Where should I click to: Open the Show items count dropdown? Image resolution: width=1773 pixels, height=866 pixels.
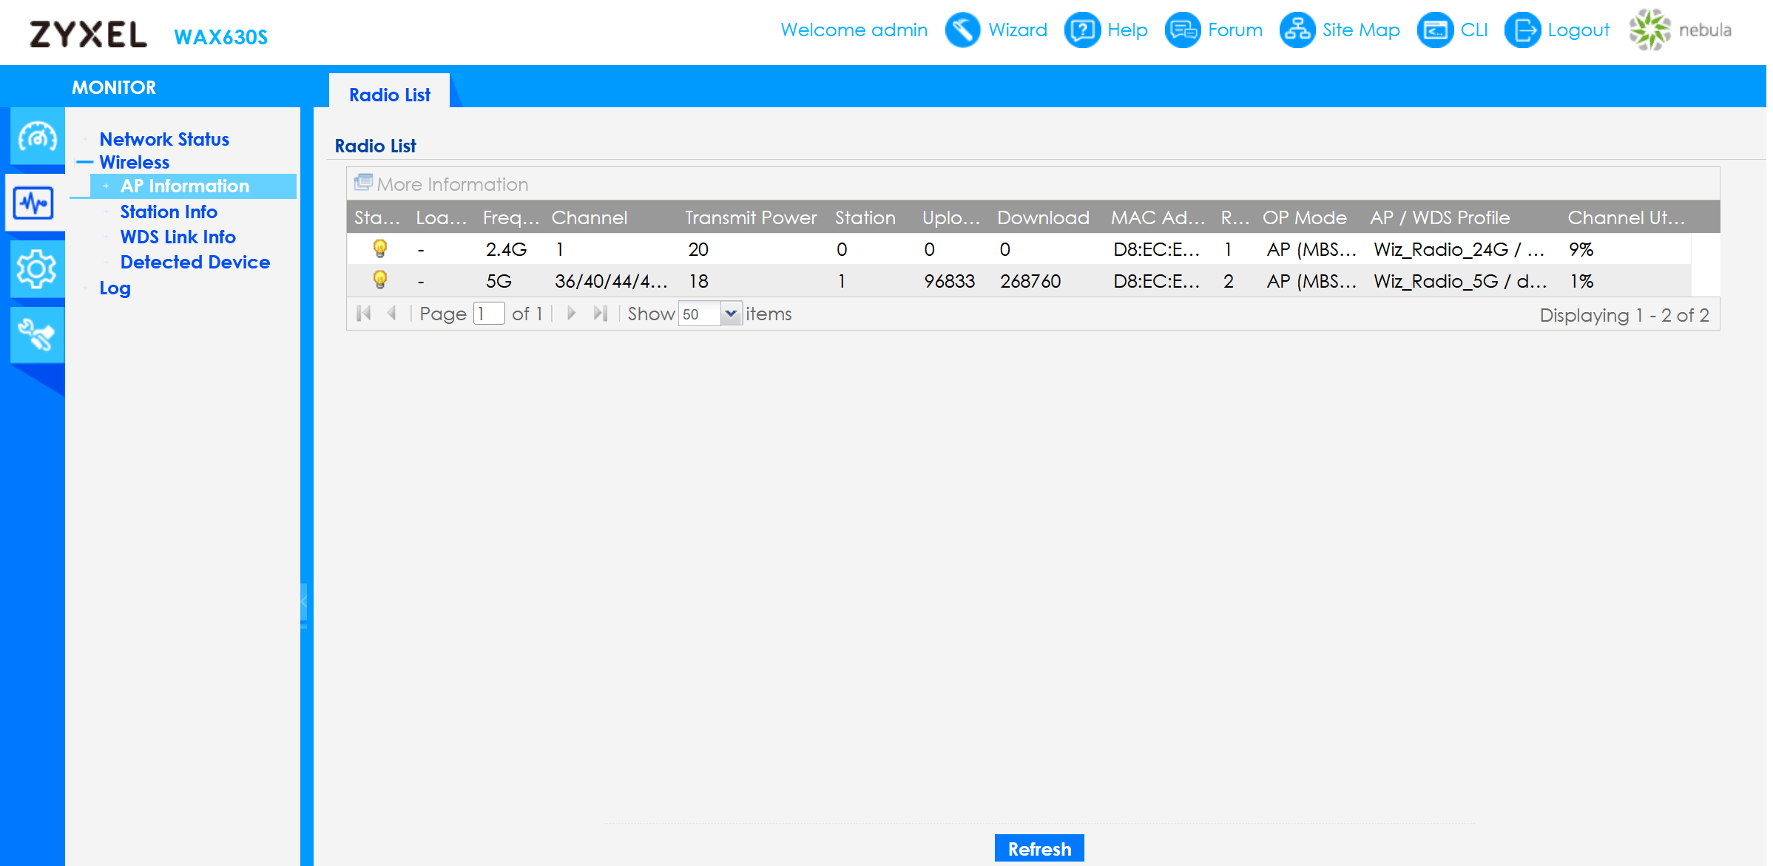coord(730,314)
